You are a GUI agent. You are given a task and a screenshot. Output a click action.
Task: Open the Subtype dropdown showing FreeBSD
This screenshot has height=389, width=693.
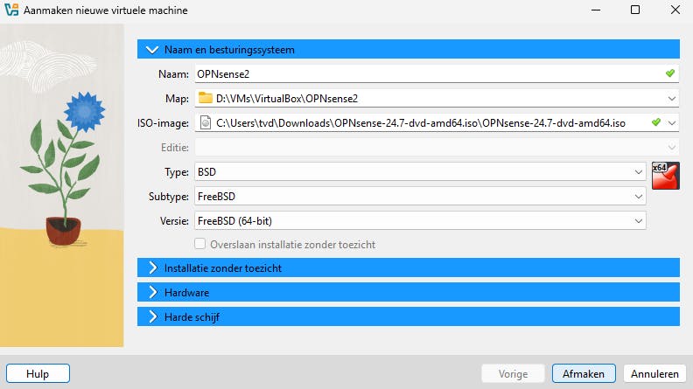pyautogui.click(x=420, y=196)
